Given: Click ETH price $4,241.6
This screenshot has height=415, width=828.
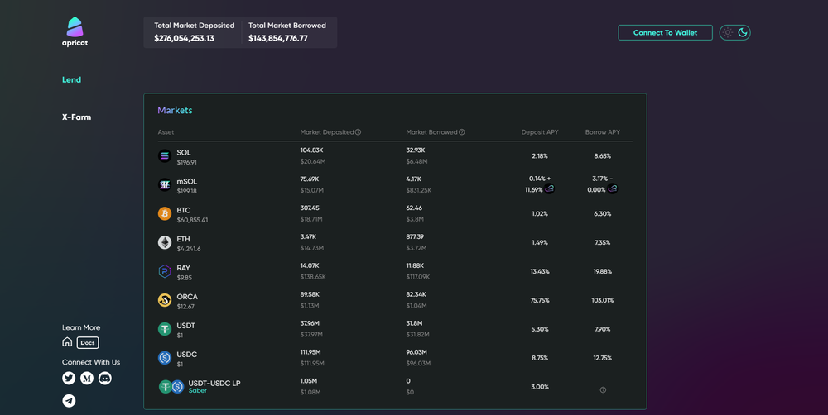Looking at the screenshot, I should [x=189, y=249].
